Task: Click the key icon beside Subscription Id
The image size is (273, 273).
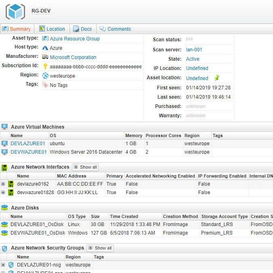Action: click(45, 66)
